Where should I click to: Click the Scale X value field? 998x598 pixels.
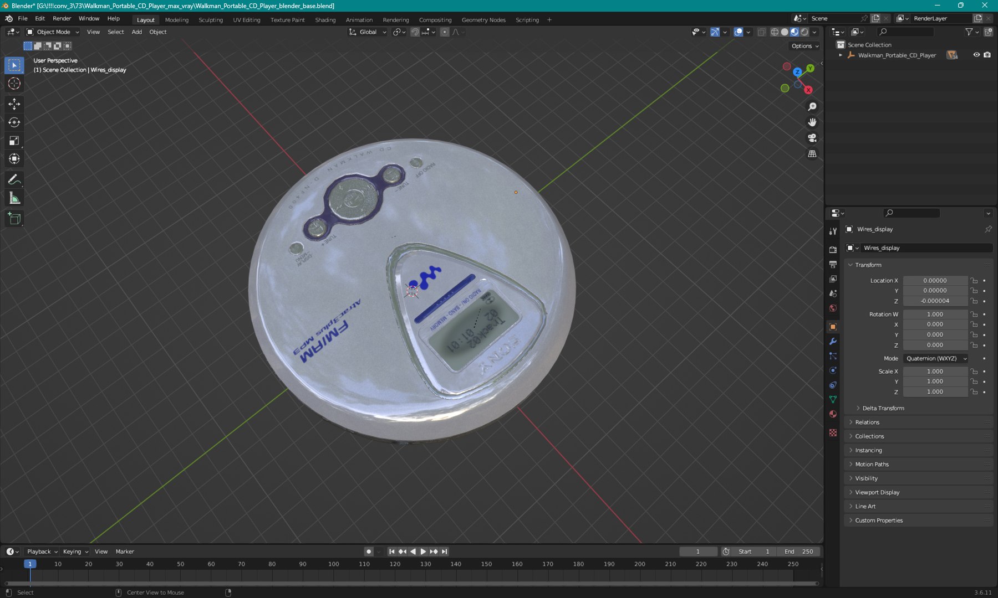point(935,372)
